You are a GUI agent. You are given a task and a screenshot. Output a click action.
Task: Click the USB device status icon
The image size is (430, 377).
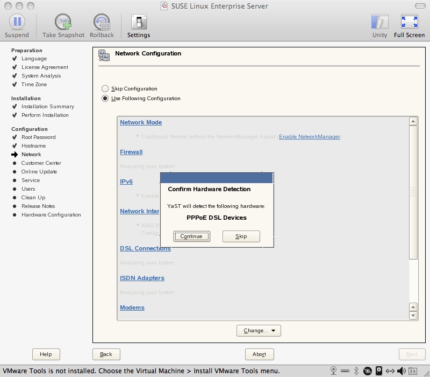pyautogui.click(x=345, y=371)
